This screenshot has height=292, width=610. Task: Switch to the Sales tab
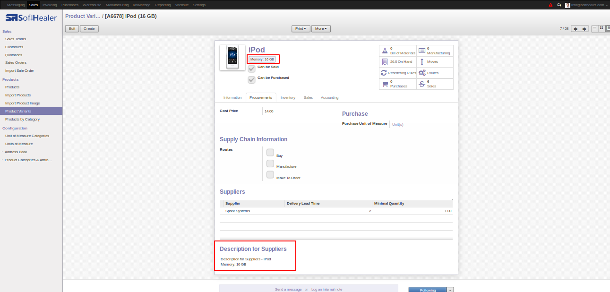[x=308, y=97]
